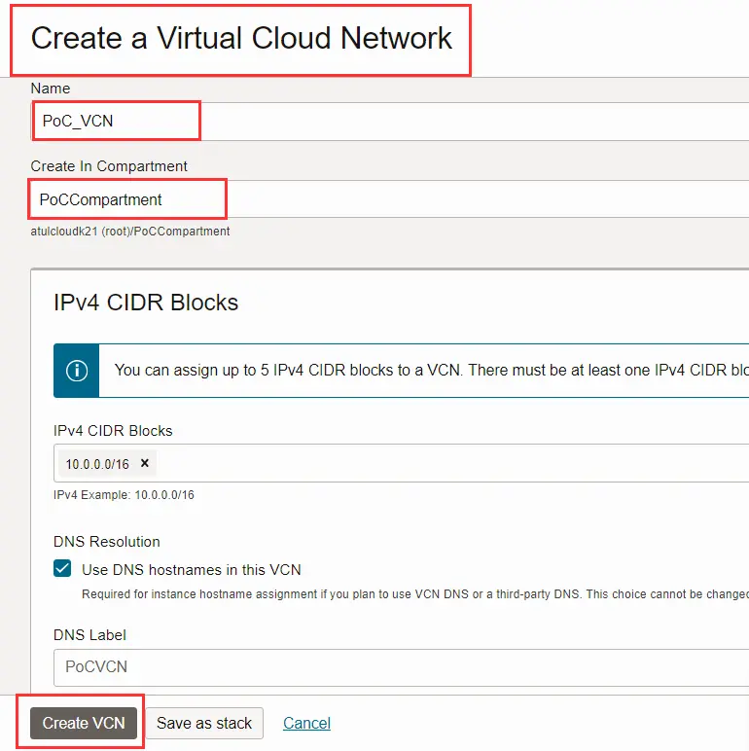This screenshot has width=749, height=751.
Task: Click the DNS Label field showing PoCVCN
Action: point(389,667)
